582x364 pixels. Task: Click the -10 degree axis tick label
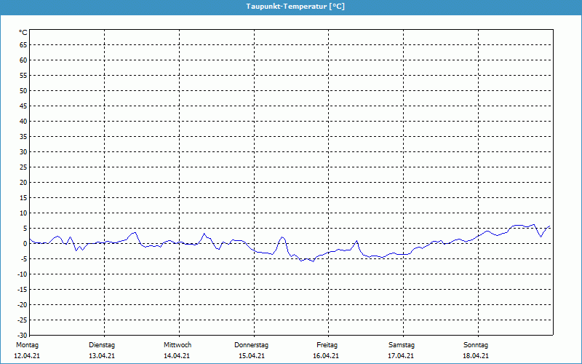pos(23,274)
